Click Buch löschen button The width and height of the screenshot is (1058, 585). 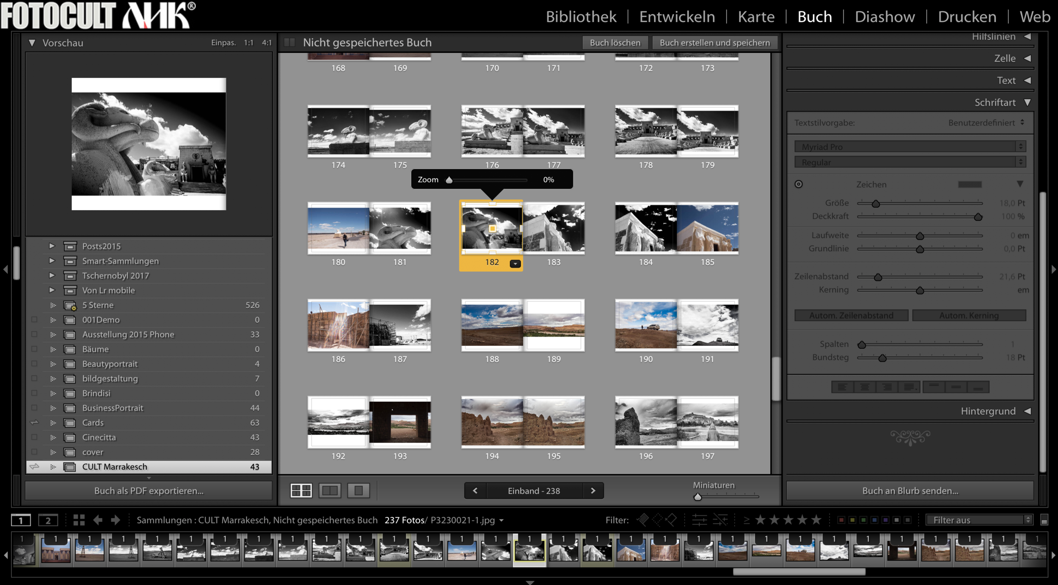[x=615, y=43]
